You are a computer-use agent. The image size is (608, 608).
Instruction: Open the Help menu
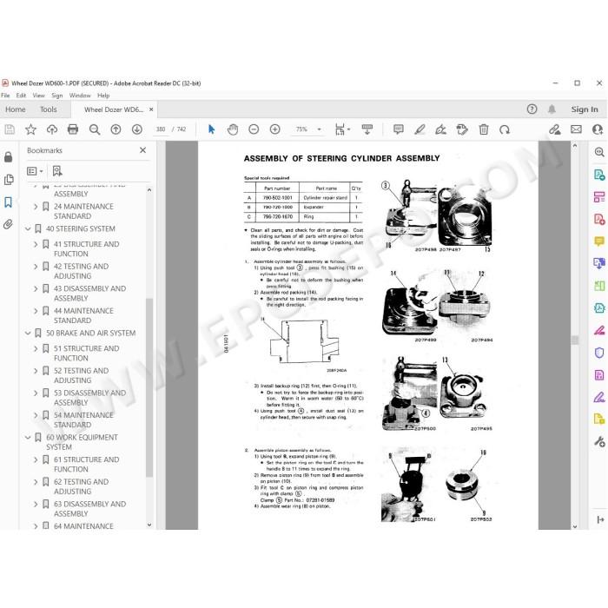[x=103, y=96]
